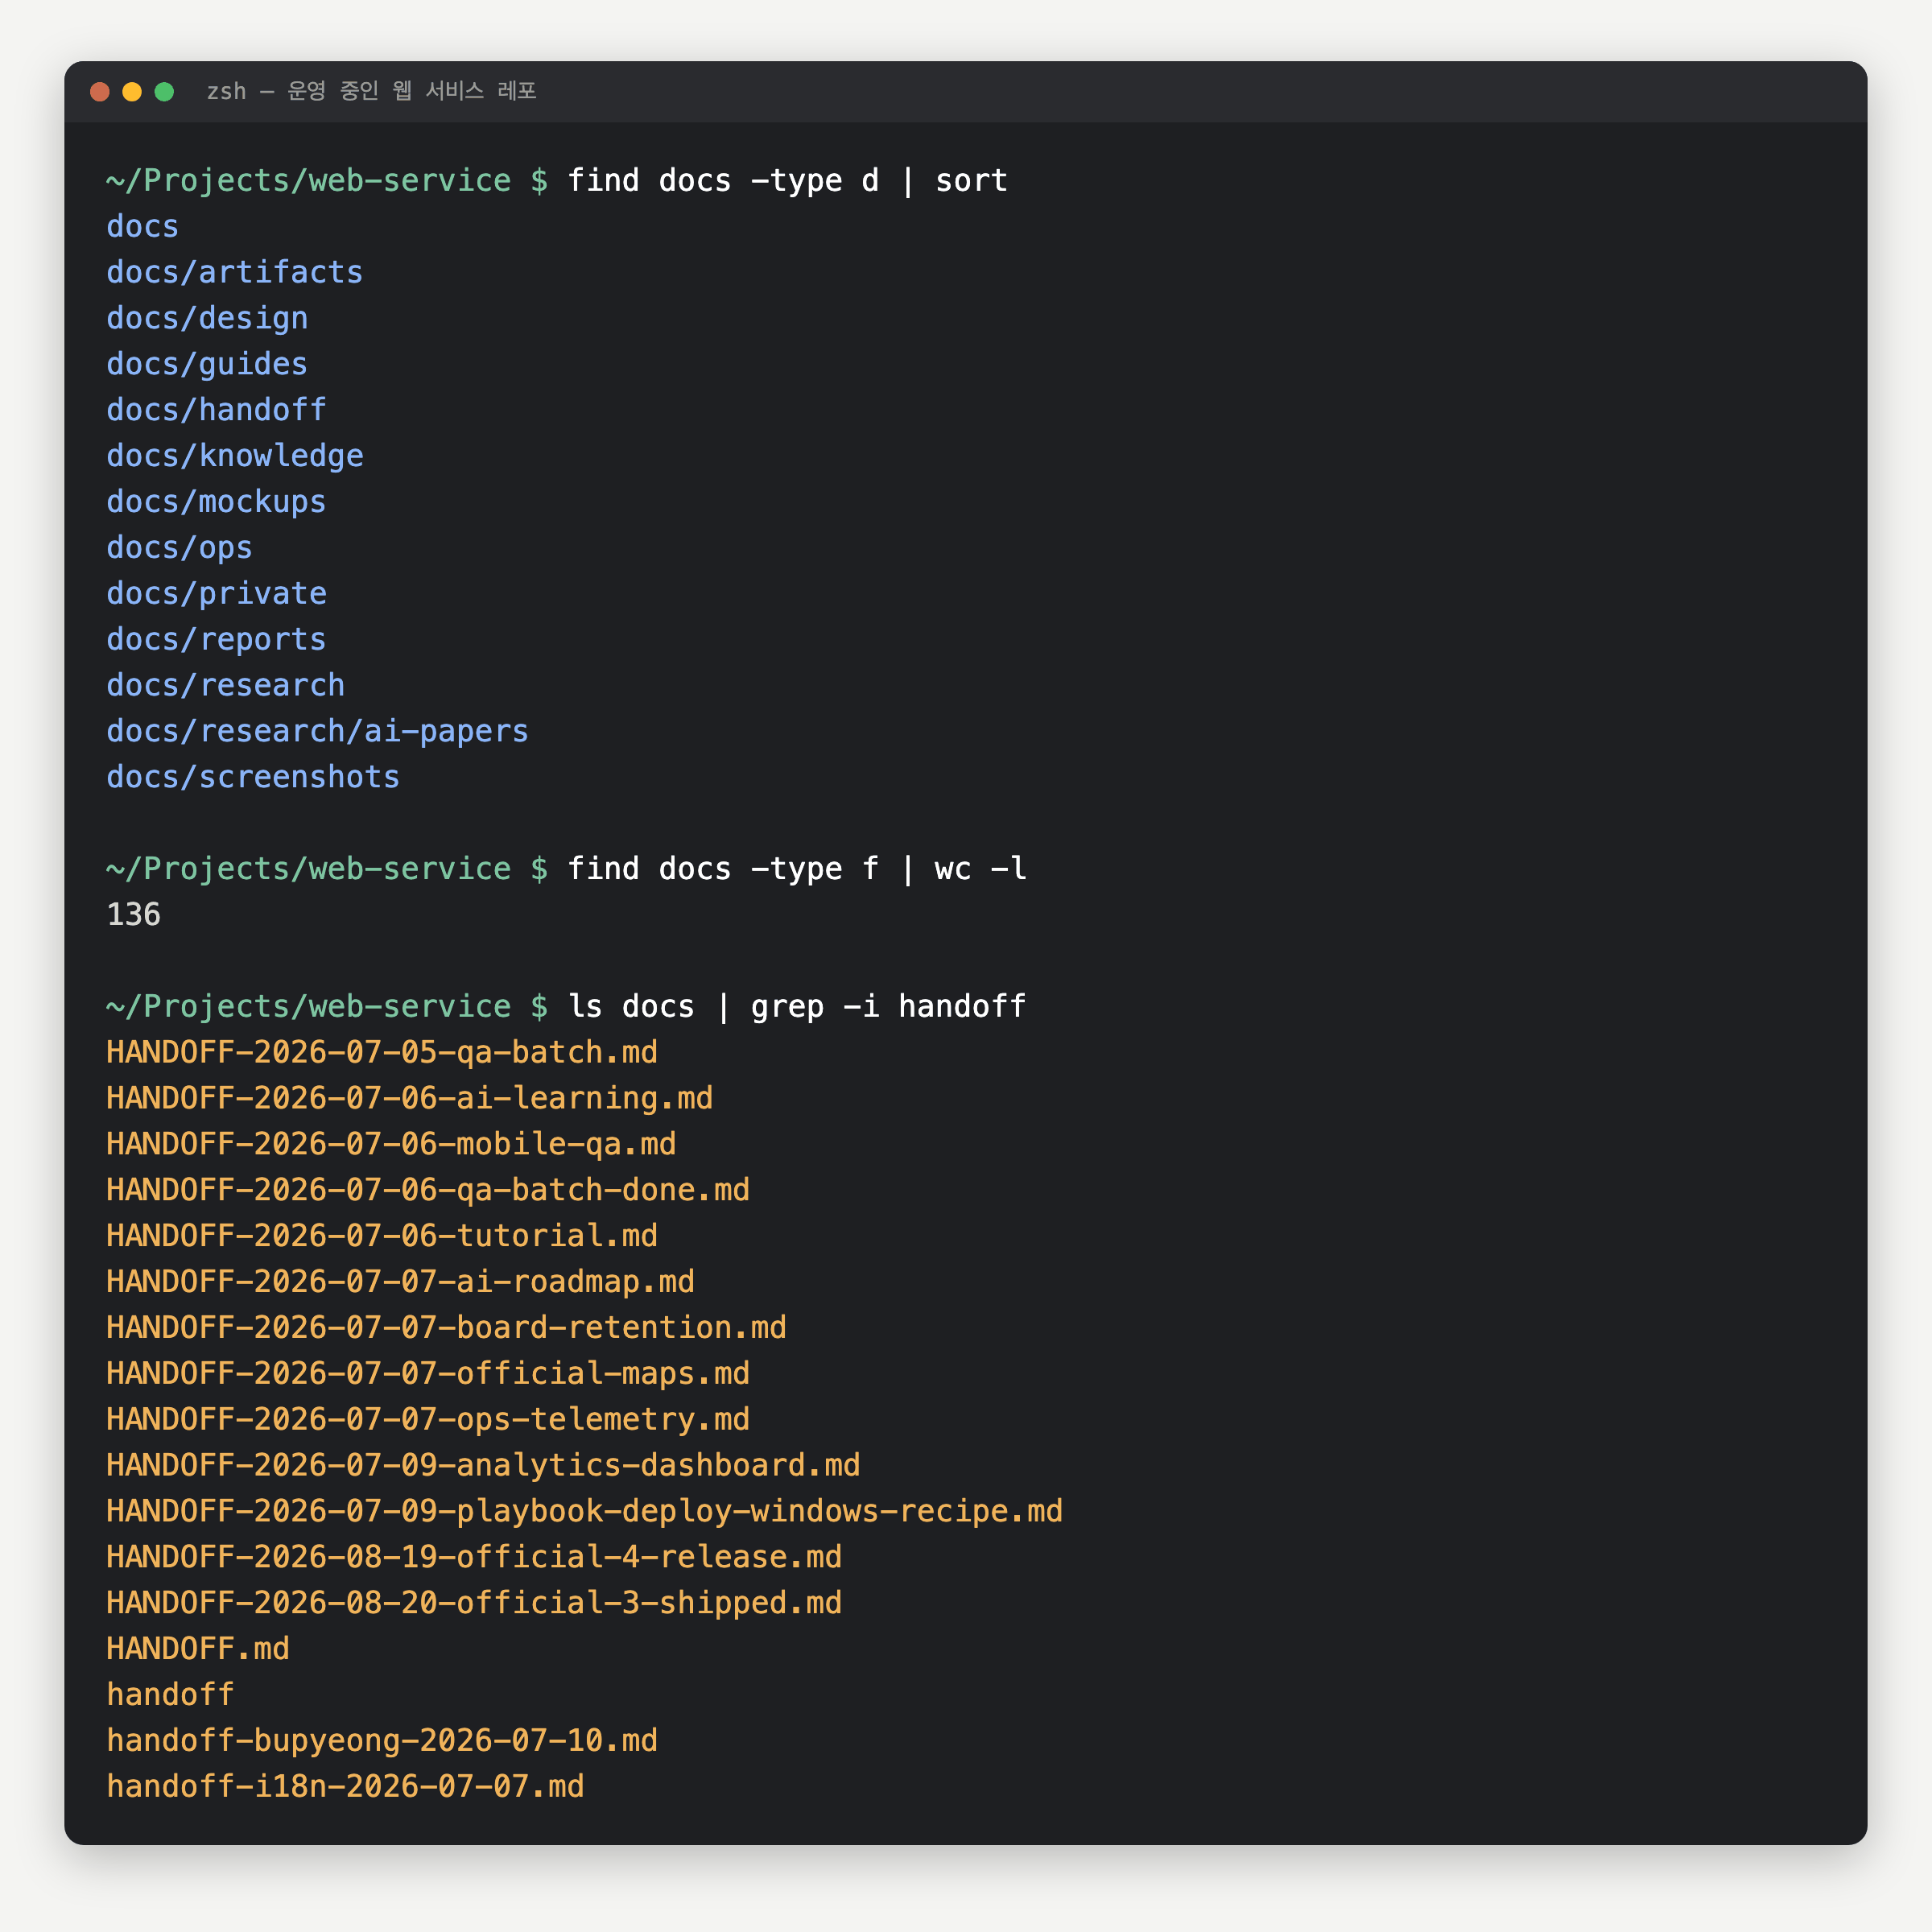This screenshot has width=1932, height=1932.
Task: Select the 'docs/artifacts' directory line
Action: 235,272
